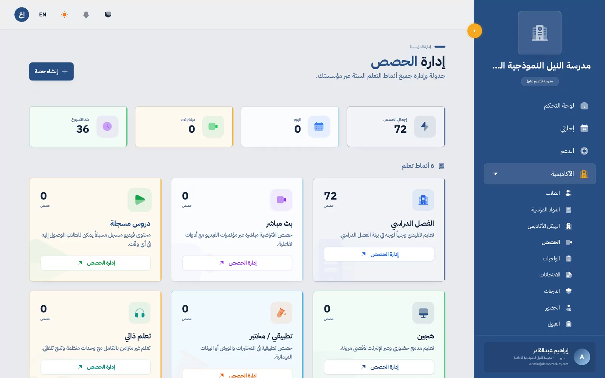The image size is (605, 378).
Task: Click إدارة الحصص in تعلم ذاتي card
Action: click(96, 367)
